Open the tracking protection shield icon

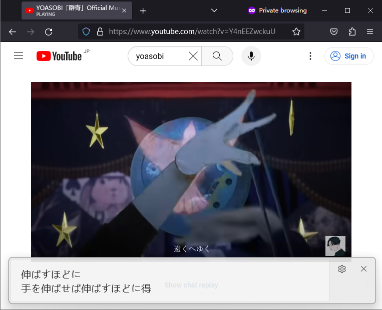click(x=86, y=31)
